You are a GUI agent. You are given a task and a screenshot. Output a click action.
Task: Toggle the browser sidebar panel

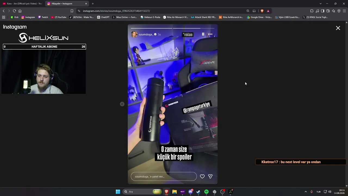(322, 11)
